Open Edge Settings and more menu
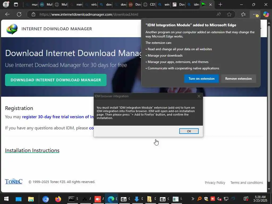 [x=255, y=14]
